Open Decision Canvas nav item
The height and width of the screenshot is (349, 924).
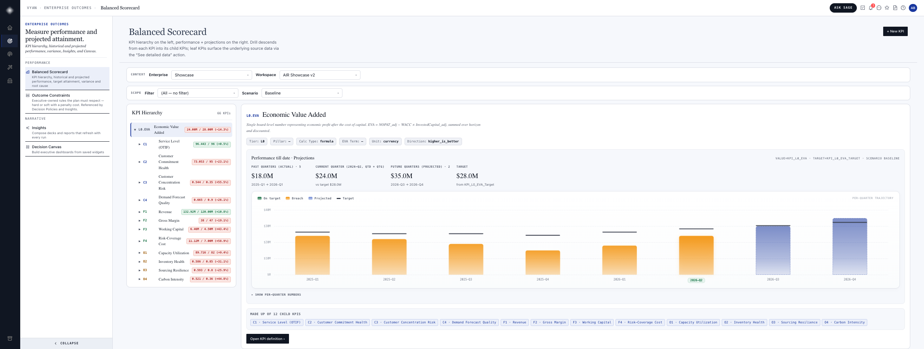pyautogui.click(x=67, y=149)
